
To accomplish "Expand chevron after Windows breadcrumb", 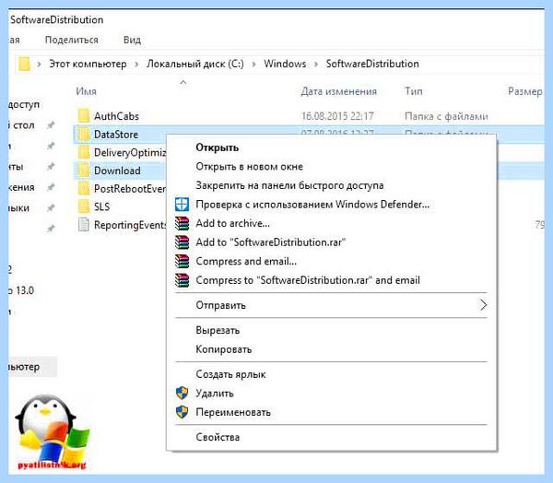I will tap(316, 65).
